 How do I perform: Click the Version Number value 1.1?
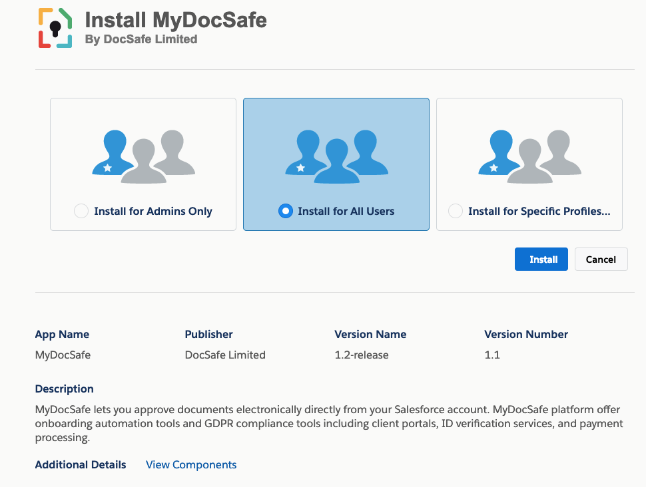[492, 355]
